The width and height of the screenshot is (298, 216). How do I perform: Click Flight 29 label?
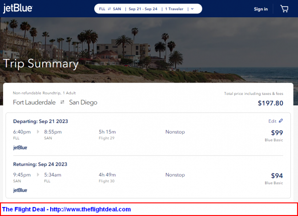[x=107, y=138]
